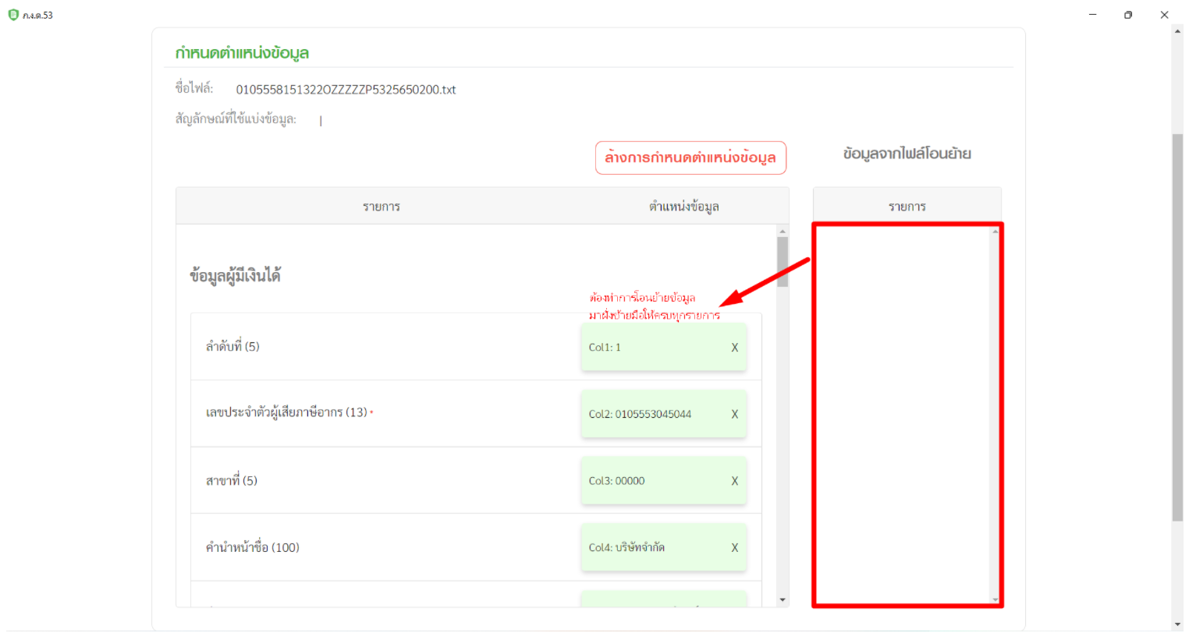Select the Col2: 0105553045044 data chip
The width and height of the screenshot is (1189, 640).
[651, 415]
